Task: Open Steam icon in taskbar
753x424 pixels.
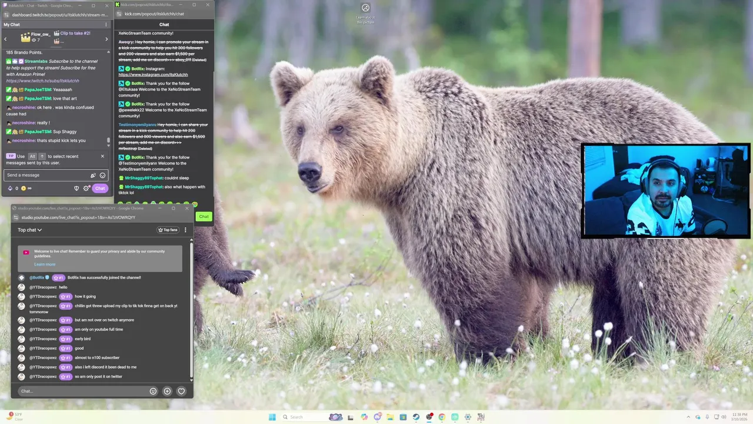Action: [x=416, y=417]
